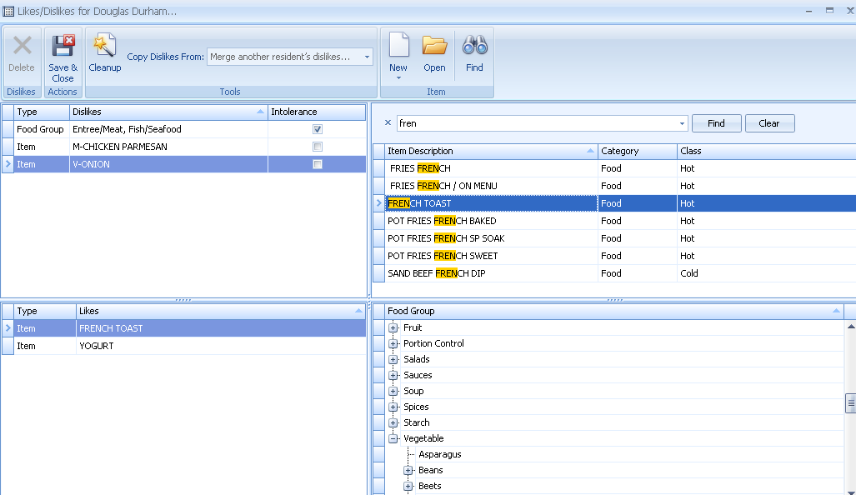Expand the Beans subgroup
Screen dimensions: 856x495
[x=408, y=471]
